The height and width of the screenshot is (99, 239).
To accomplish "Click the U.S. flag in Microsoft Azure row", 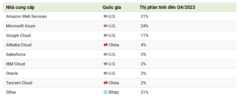I will tap(105, 26).
